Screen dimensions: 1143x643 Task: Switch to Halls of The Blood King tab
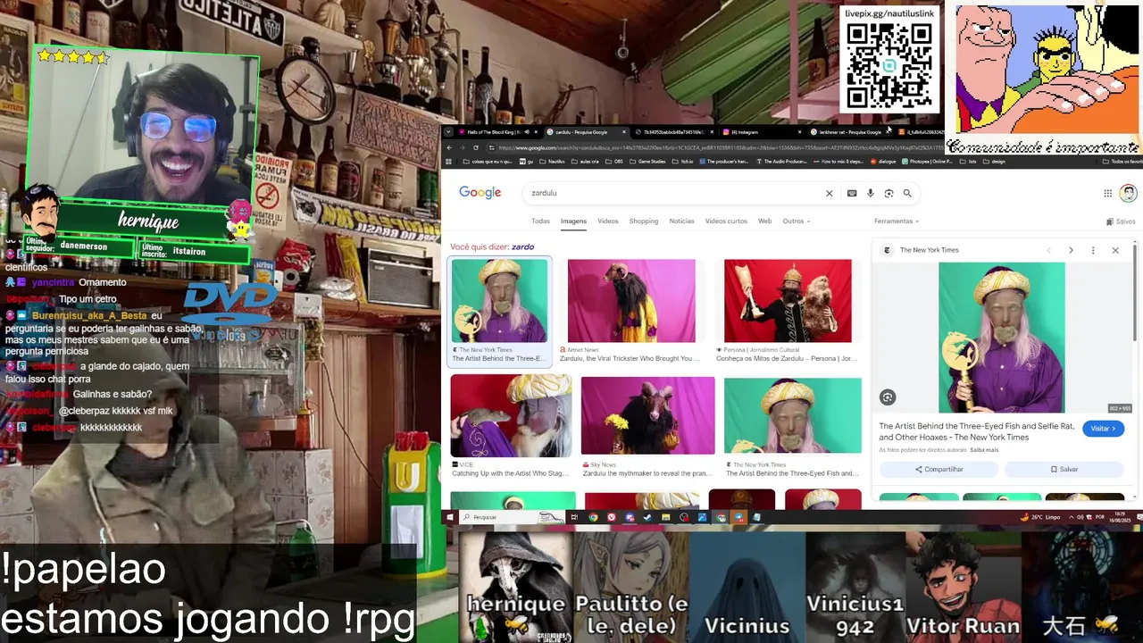click(493, 132)
